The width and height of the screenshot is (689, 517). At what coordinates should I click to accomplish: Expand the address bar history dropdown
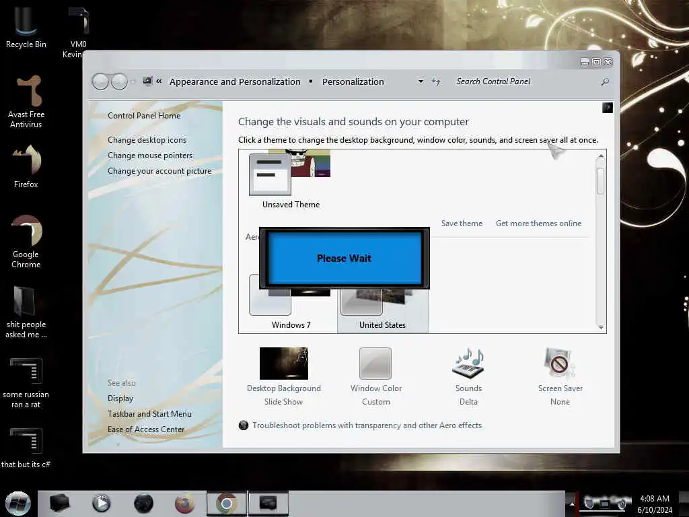click(421, 81)
